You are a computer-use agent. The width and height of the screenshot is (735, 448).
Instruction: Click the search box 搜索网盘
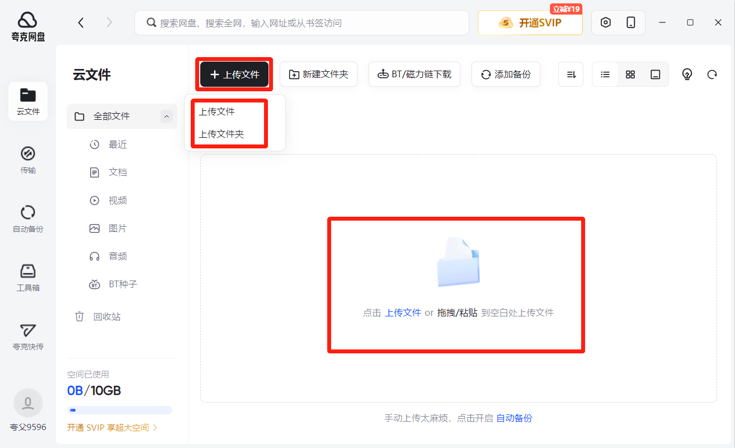(301, 23)
